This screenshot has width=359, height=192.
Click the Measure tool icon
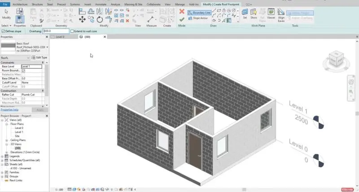pyautogui.click(x=151, y=19)
